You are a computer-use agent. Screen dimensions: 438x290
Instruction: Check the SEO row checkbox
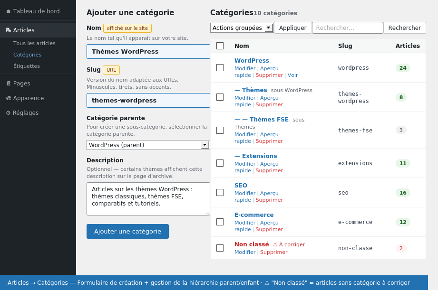click(x=220, y=193)
